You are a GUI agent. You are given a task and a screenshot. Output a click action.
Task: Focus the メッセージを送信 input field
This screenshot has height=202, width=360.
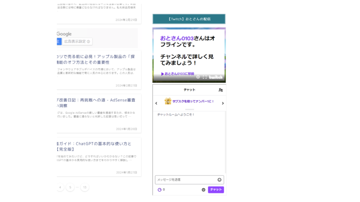(189, 180)
